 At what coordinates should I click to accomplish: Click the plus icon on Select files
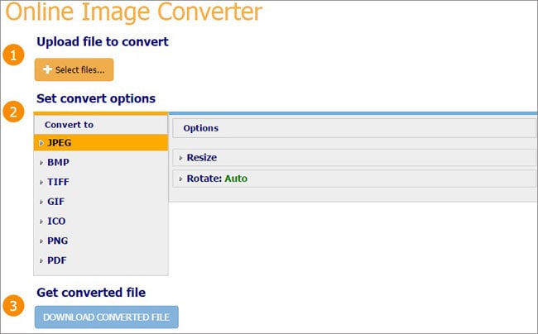[47, 69]
